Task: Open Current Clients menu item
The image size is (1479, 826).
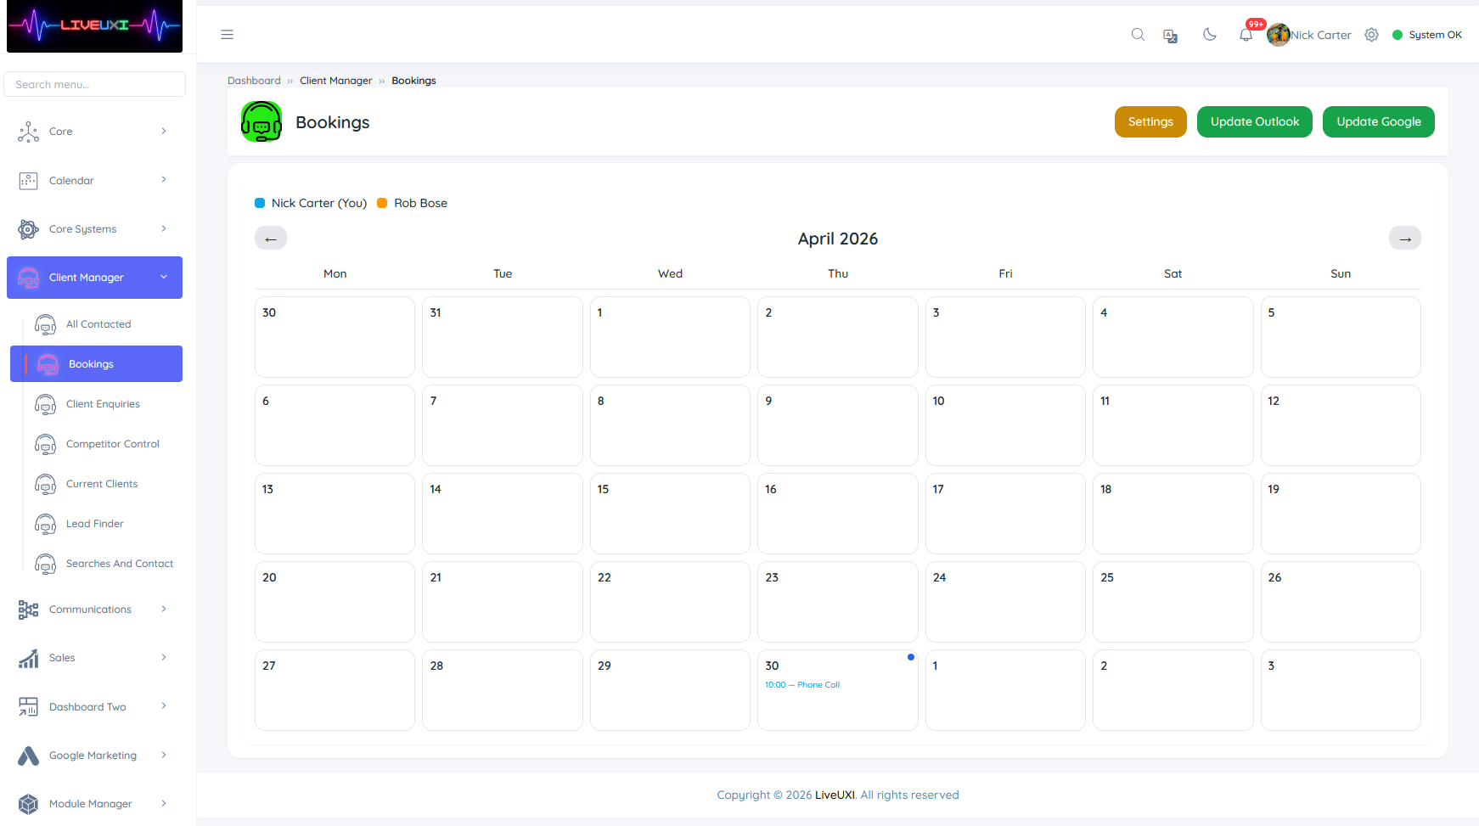Action: 103,484
